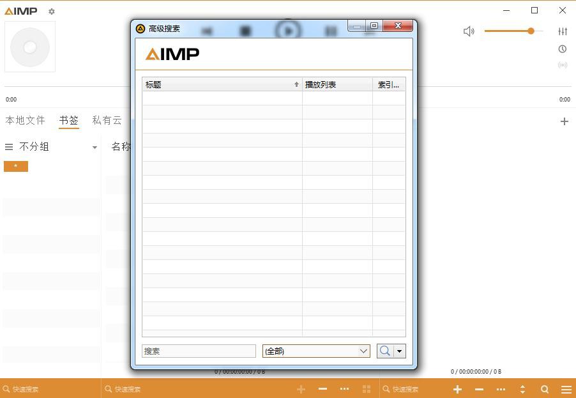Click the internet radio capture icon

(563, 65)
